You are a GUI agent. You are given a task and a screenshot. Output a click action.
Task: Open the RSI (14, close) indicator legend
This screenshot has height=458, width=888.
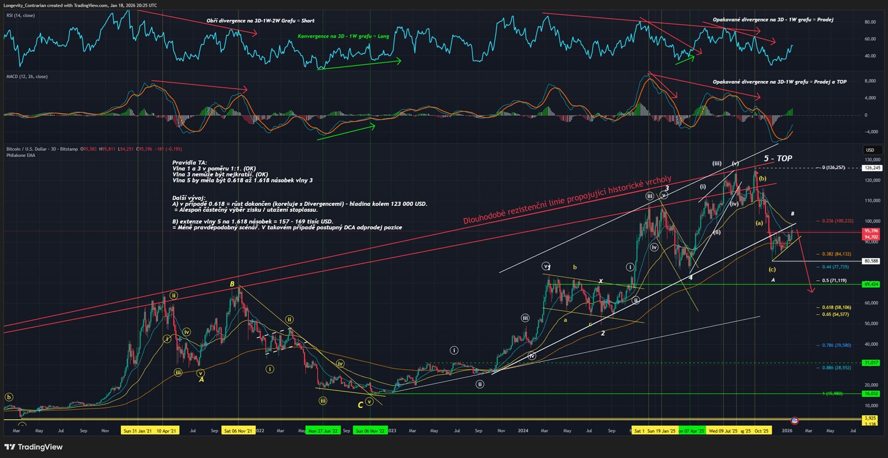click(x=20, y=16)
